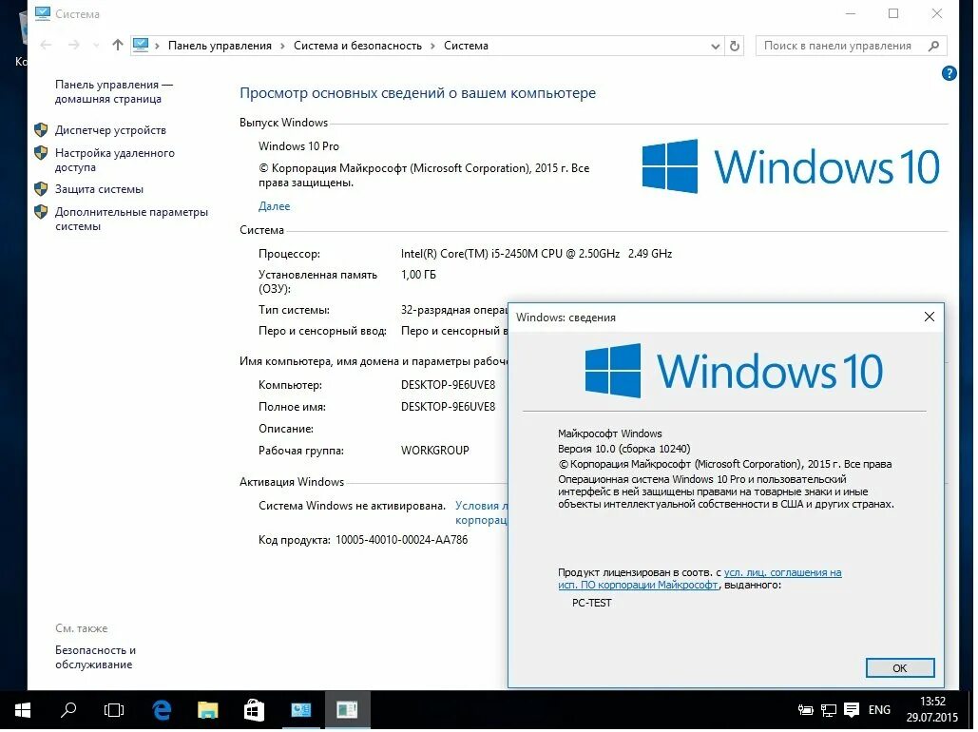
Task: Open the Store app on the taskbar
Action: 254,710
